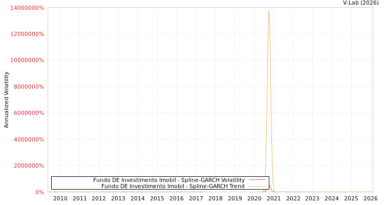The image size is (384, 205).
Task: Click the yellow Trend legend line sample
Action: (257, 187)
